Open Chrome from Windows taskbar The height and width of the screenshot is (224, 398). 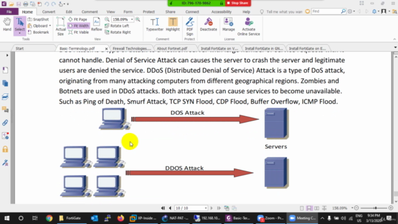click(x=49, y=218)
